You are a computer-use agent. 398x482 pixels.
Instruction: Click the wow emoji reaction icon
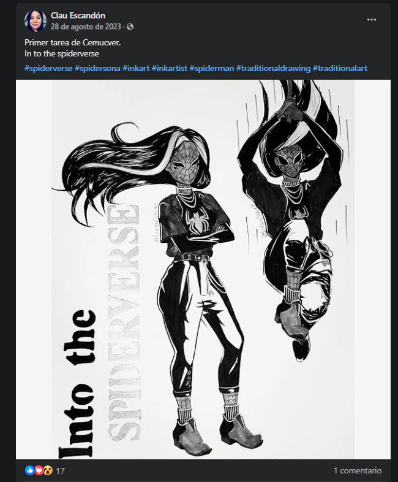(48, 470)
